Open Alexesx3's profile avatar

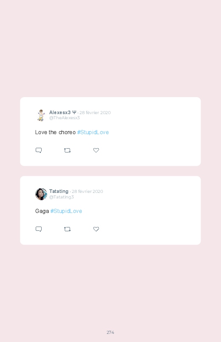(x=41, y=115)
